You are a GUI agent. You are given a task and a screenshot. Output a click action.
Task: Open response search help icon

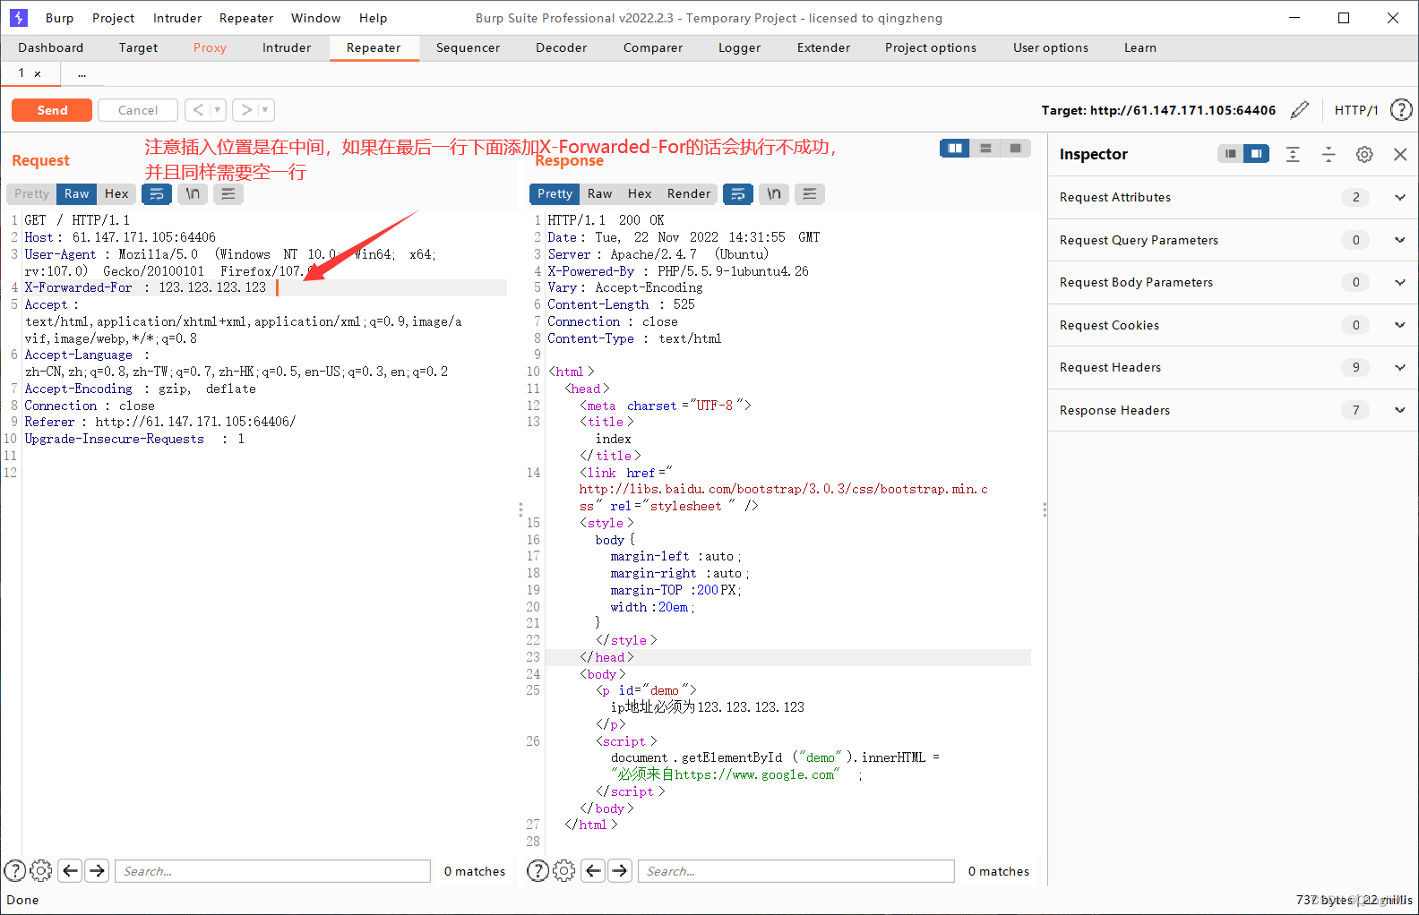538,870
